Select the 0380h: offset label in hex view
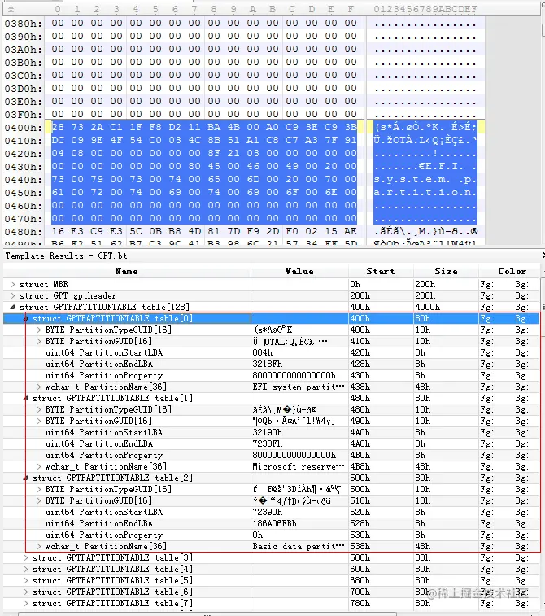 click(x=23, y=24)
